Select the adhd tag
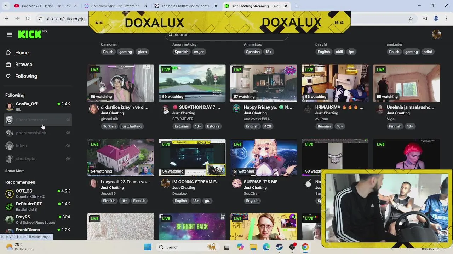The width and height of the screenshot is (453, 254). click(428, 52)
